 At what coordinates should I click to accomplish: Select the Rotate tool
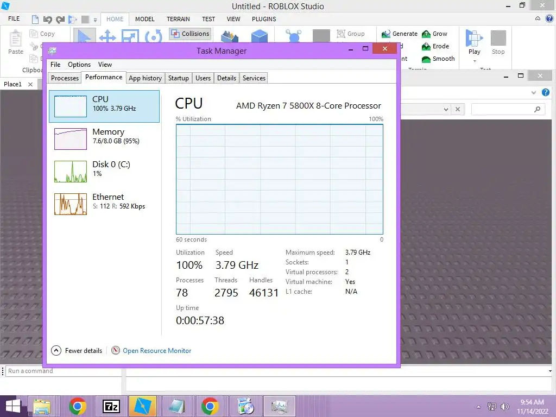tap(154, 36)
